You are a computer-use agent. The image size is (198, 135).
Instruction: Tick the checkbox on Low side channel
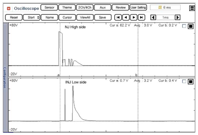pos(184,82)
